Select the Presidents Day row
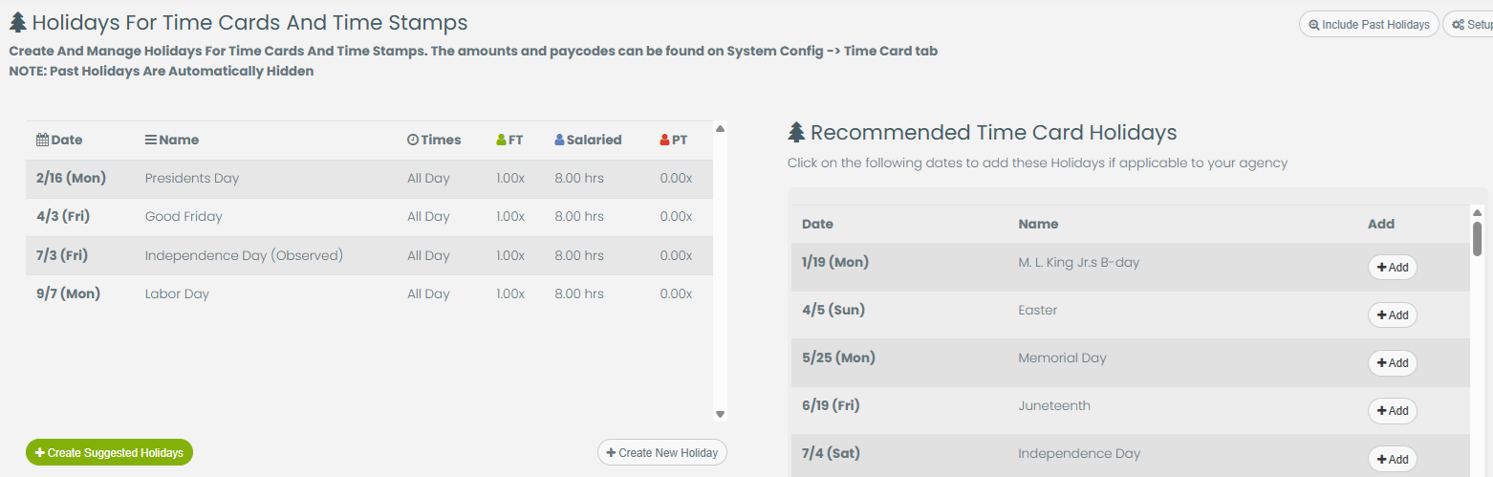Screen dimensions: 1493x477 coord(369,179)
